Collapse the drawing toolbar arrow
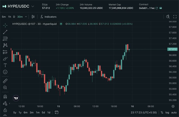This screenshot has width=179, height=117. pos(10,103)
